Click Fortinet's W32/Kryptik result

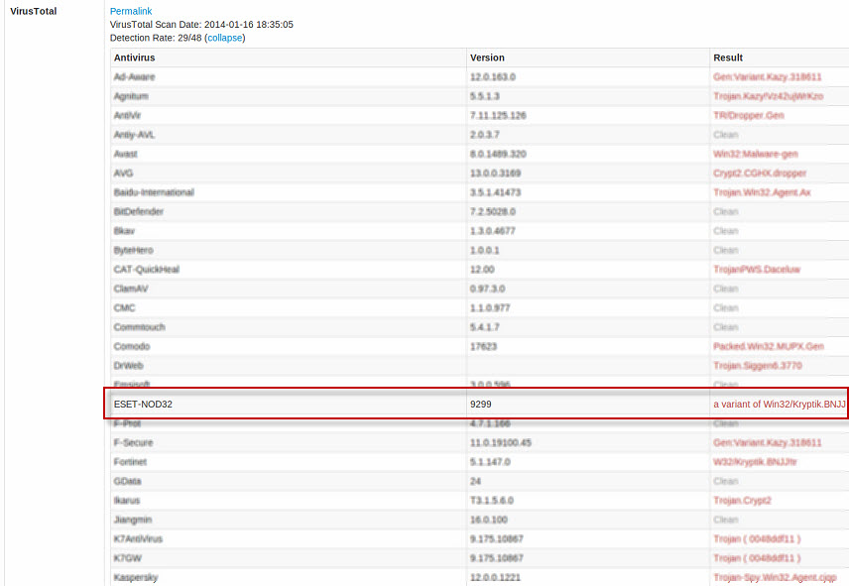755,462
